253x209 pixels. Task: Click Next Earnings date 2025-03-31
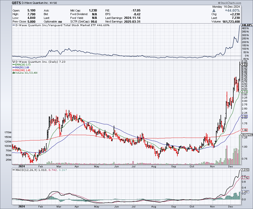click(x=132, y=22)
